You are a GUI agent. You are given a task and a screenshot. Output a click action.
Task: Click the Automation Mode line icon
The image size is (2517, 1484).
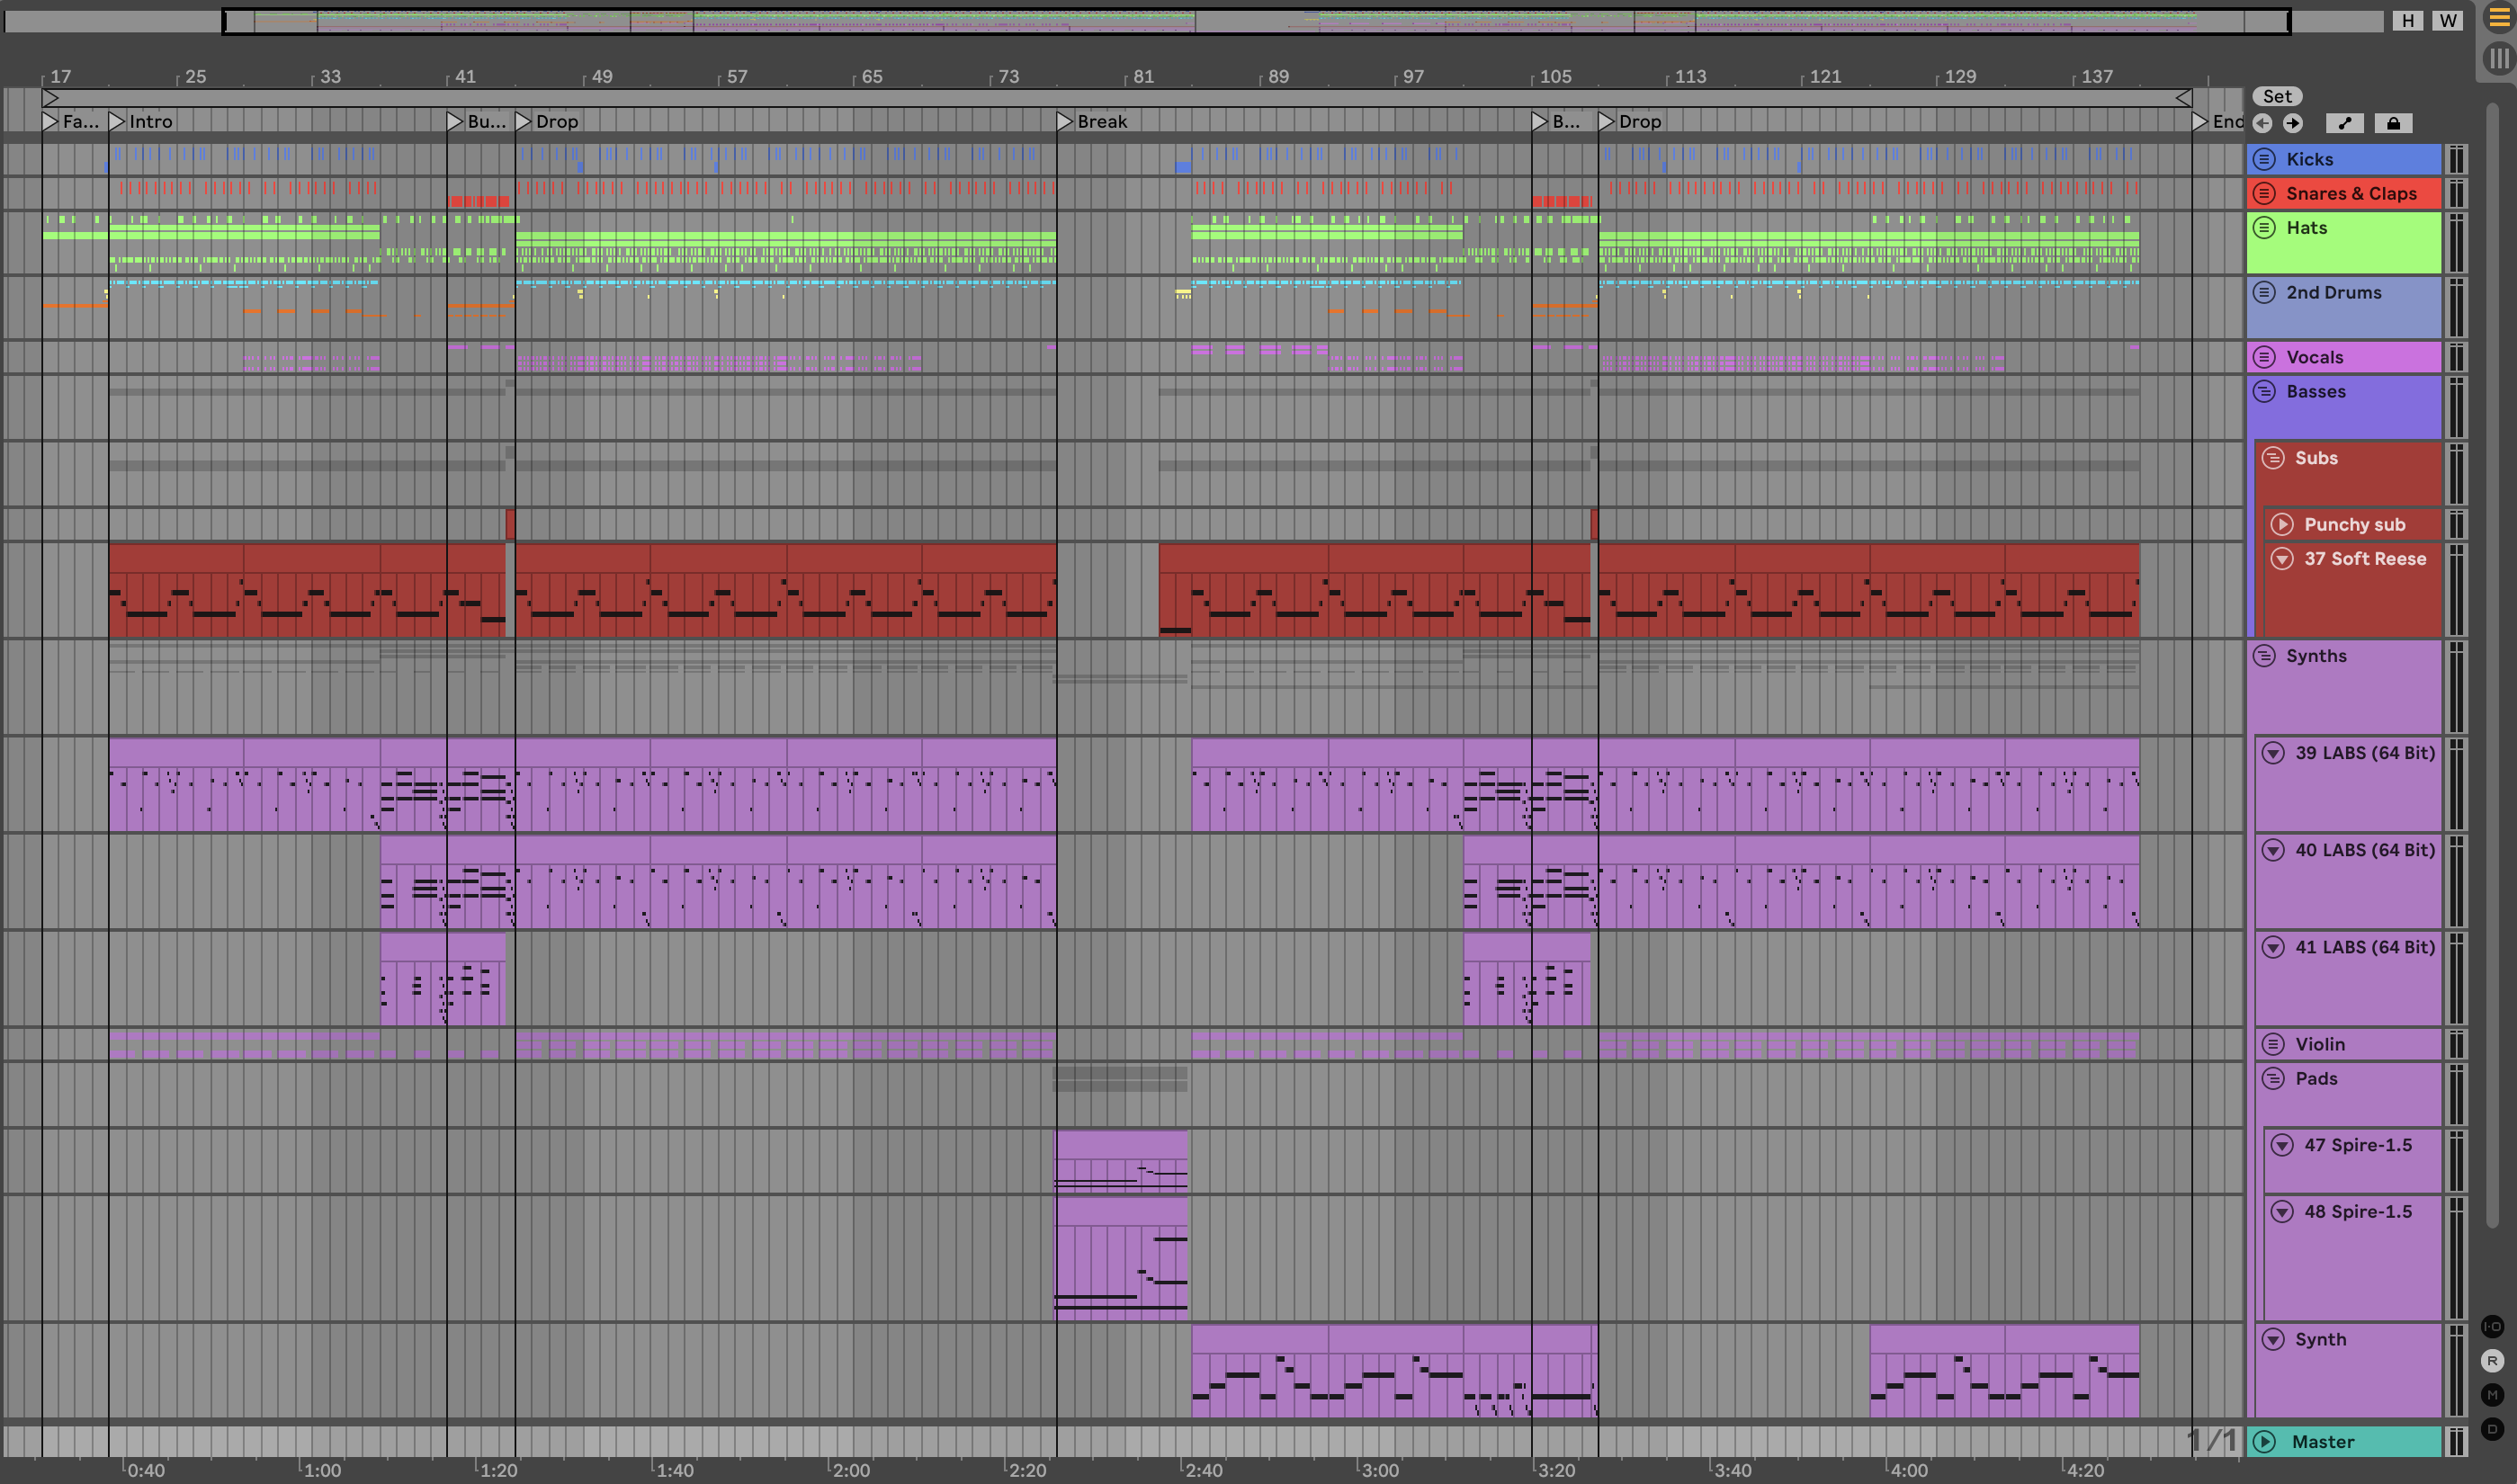[2344, 123]
